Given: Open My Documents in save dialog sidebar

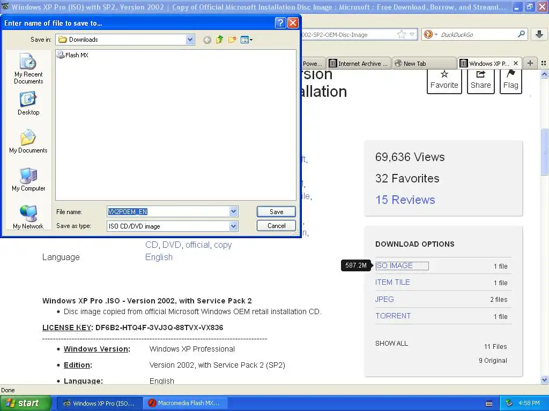Looking at the screenshot, I should [x=28, y=141].
